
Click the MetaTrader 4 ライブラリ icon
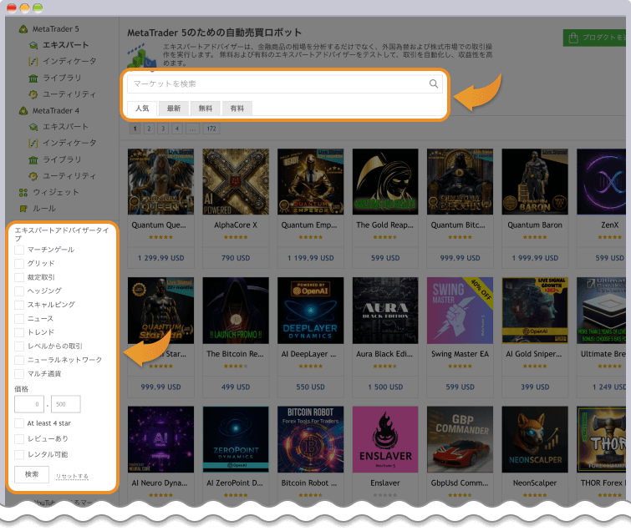33,159
